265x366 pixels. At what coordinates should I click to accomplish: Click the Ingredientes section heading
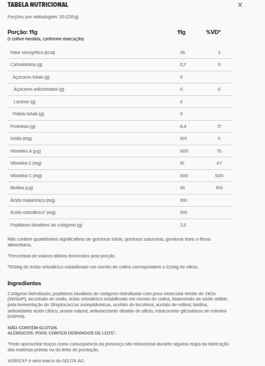(24, 283)
